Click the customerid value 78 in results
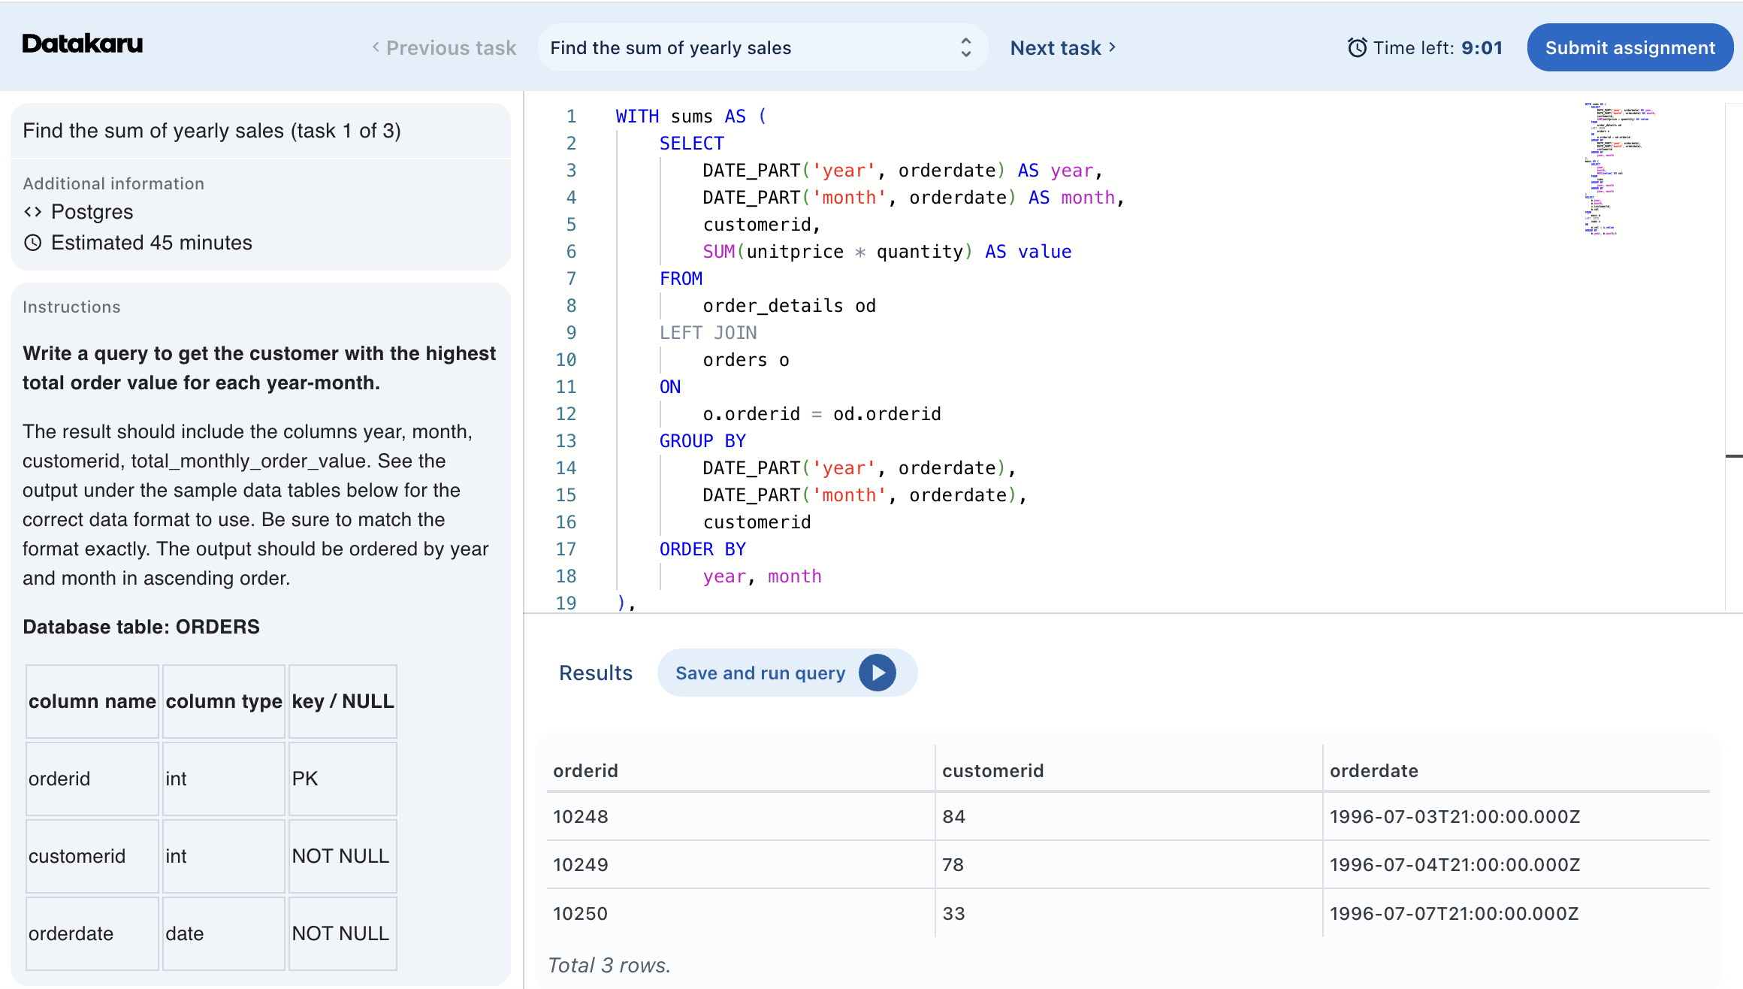This screenshot has width=1743, height=989. pyautogui.click(x=953, y=865)
